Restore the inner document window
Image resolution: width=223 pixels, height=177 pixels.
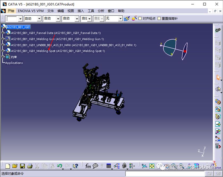(215, 11)
